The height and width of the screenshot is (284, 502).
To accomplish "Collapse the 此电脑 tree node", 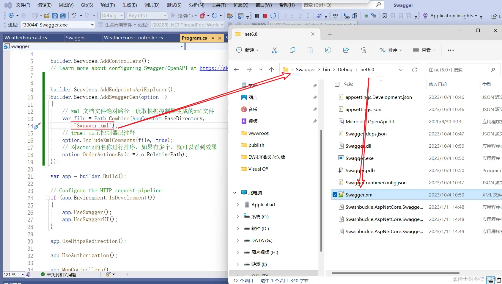I will (x=235, y=193).
